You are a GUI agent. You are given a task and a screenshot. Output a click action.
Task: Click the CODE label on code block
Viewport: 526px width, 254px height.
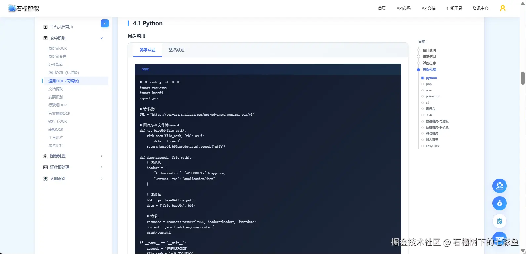click(145, 69)
